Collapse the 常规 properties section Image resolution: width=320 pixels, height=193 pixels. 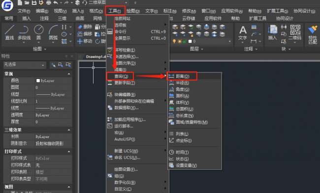tap(69, 74)
